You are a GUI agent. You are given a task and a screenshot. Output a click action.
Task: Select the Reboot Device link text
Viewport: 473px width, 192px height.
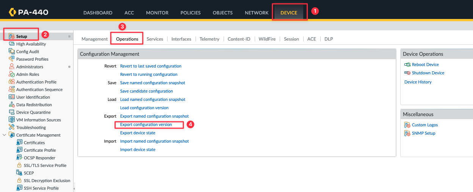(x=425, y=65)
